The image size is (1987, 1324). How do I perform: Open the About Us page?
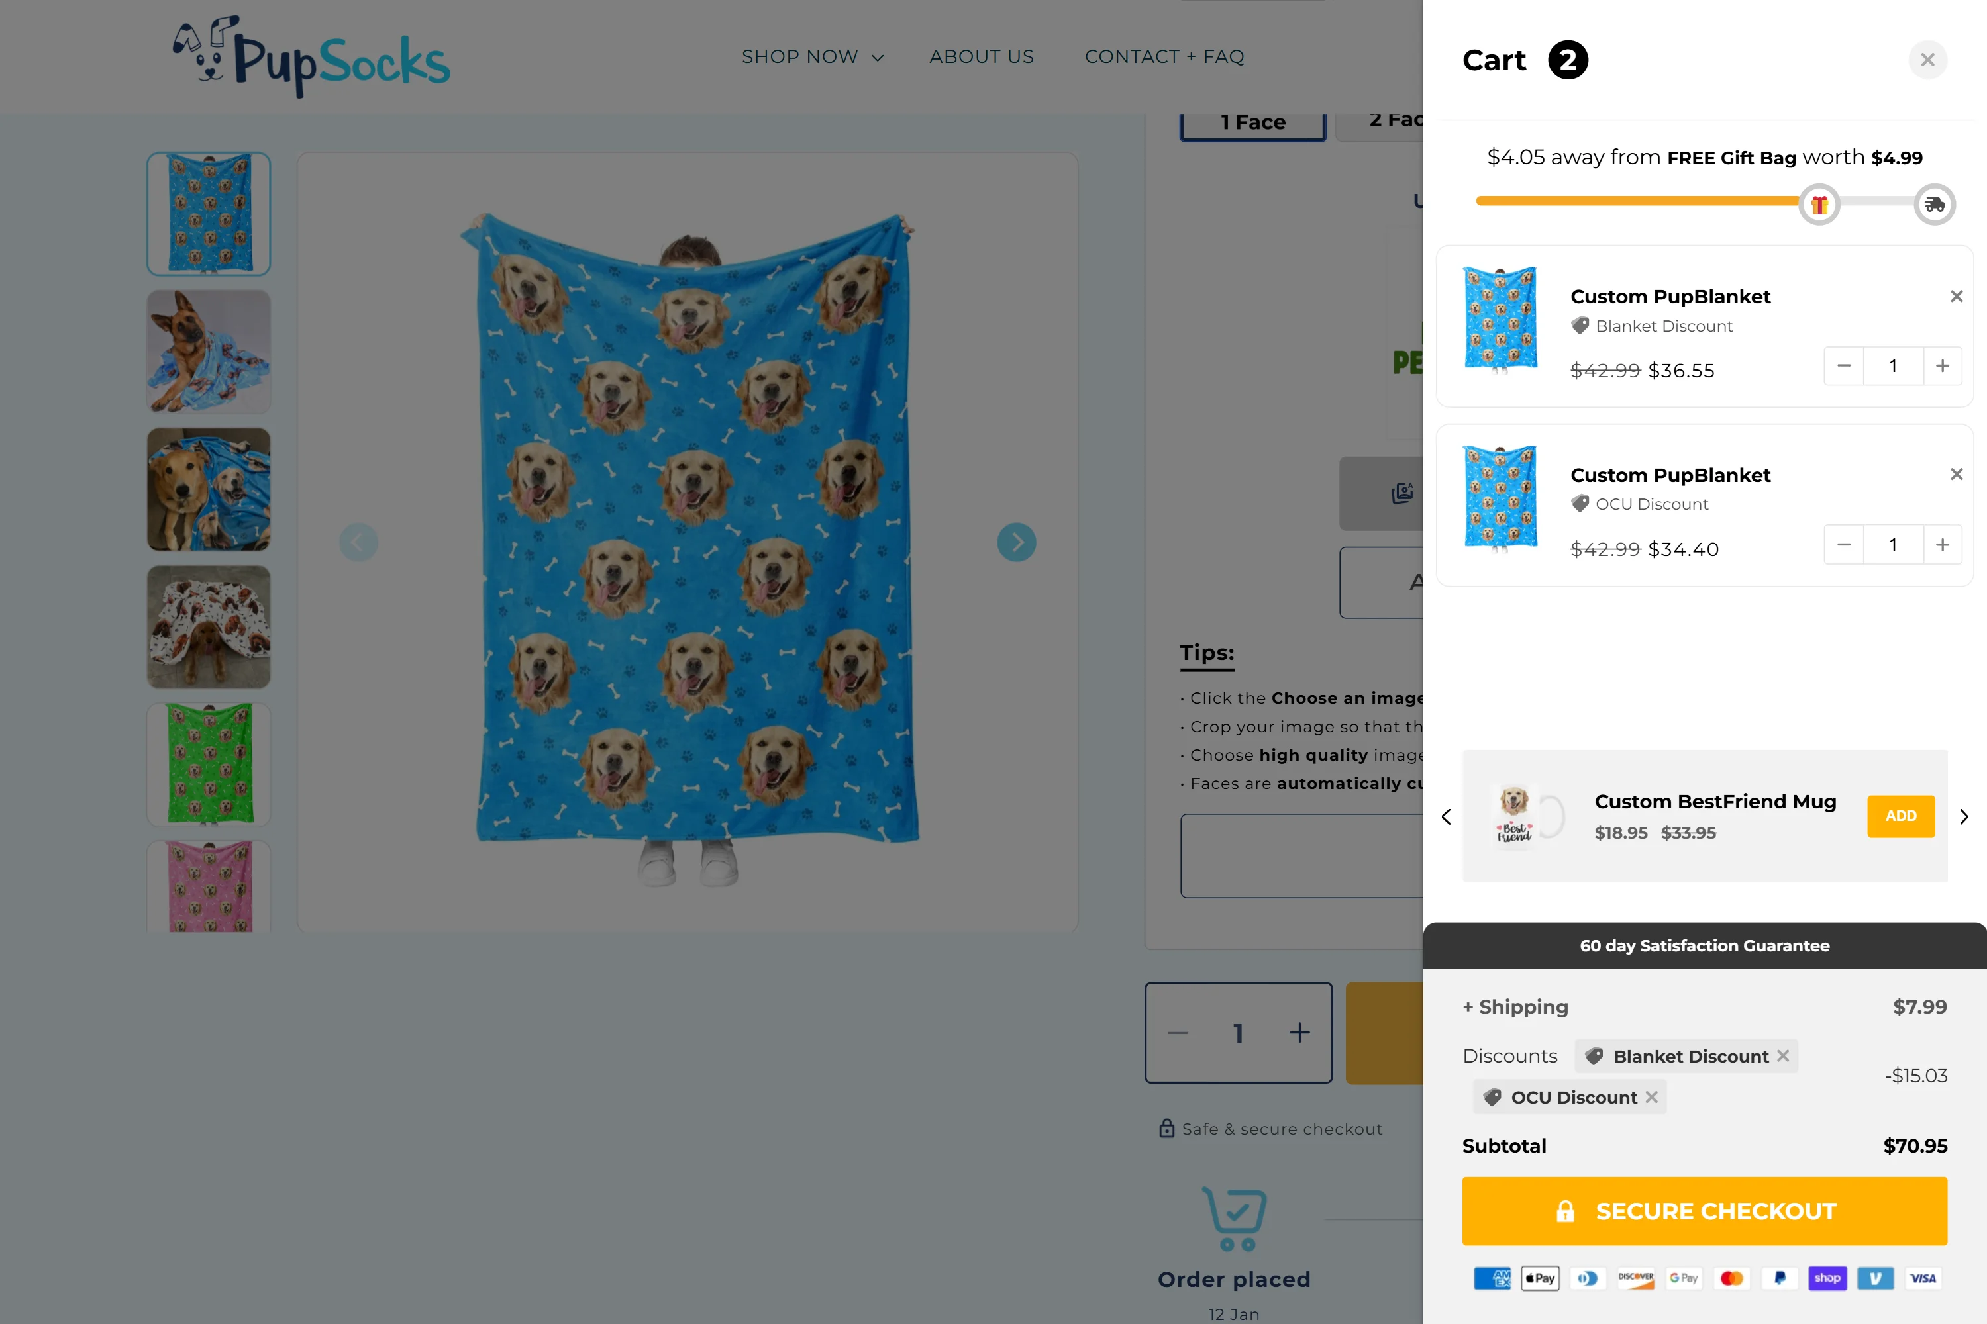(981, 56)
